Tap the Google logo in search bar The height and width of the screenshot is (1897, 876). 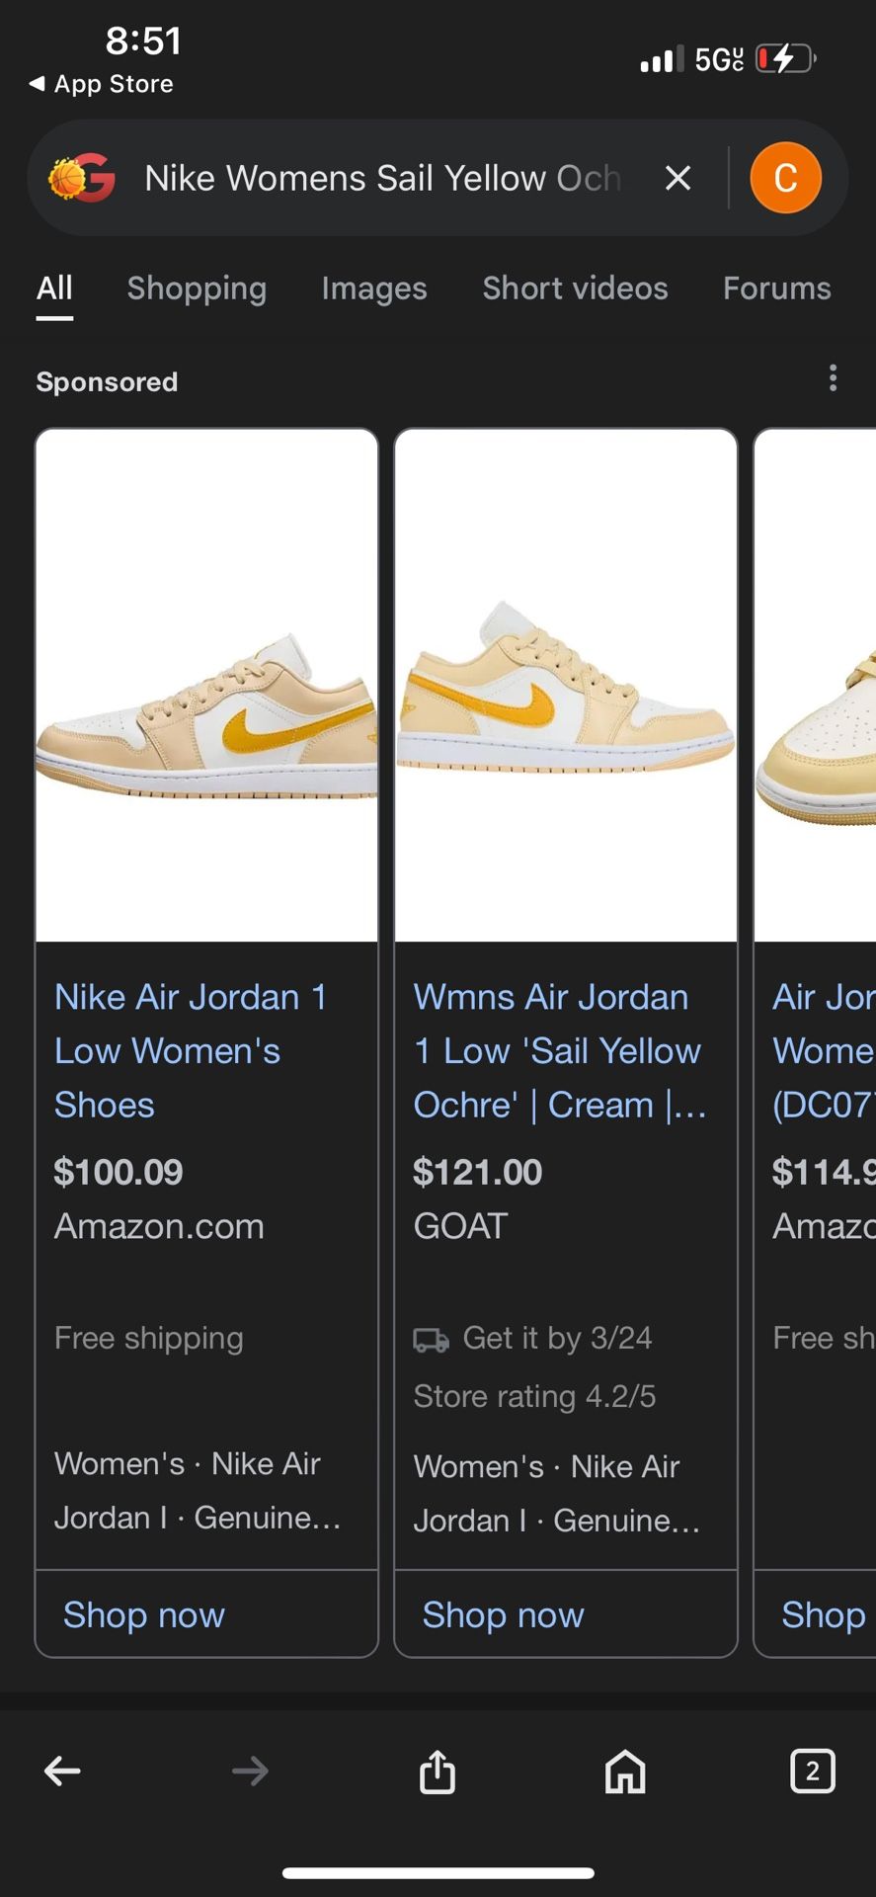click(83, 179)
